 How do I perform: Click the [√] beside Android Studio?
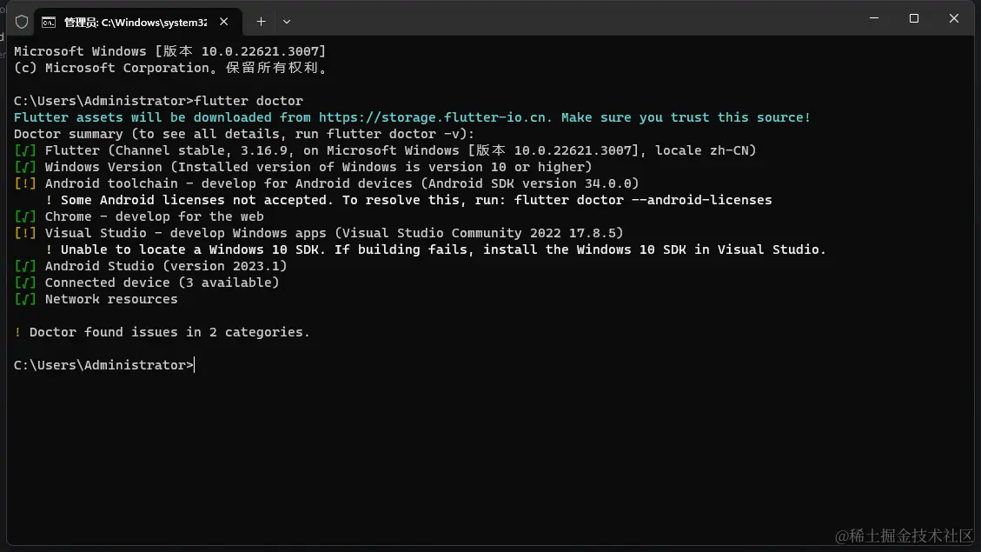pos(23,265)
